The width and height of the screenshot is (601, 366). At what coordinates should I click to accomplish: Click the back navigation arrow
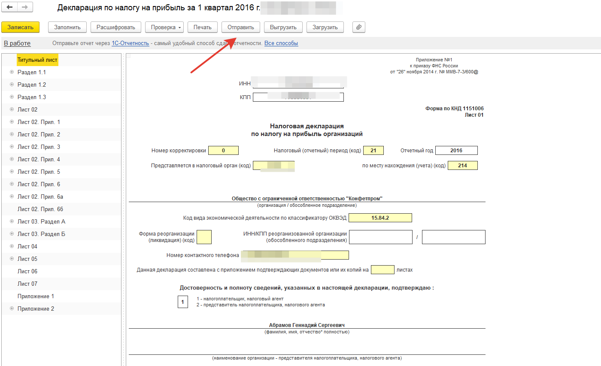(9, 7)
